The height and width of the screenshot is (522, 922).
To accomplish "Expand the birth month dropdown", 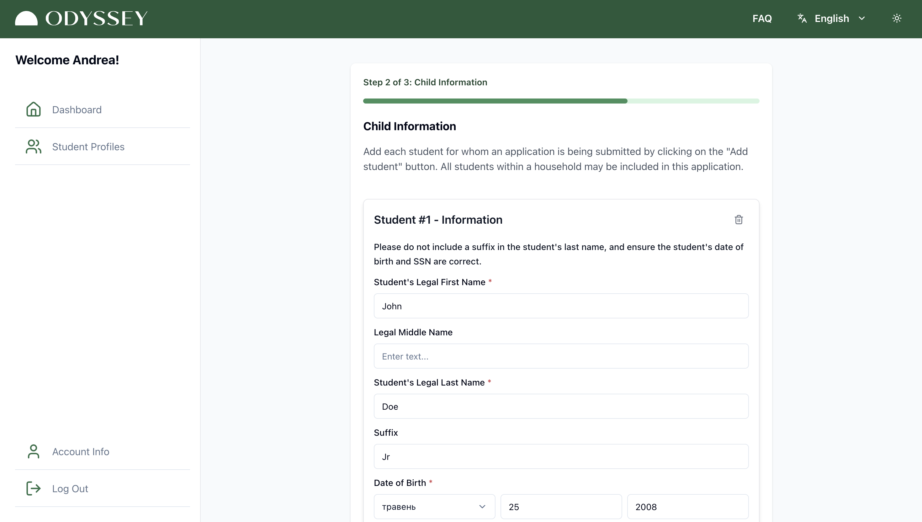I will 434,507.
